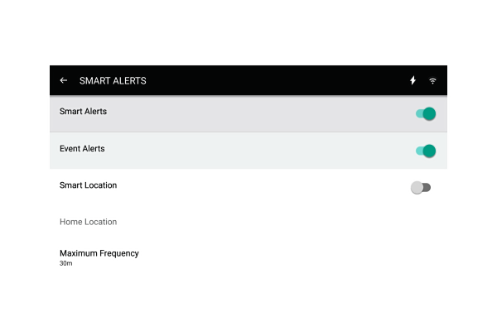Click the gray knob of Smart Location toggle
The image size is (497, 331).
[x=417, y=188]
